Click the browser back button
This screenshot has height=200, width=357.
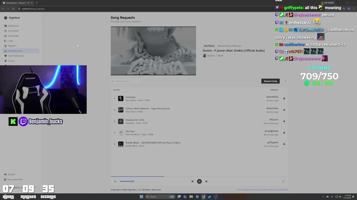click(3, 9)
